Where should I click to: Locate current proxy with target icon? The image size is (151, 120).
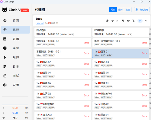tap(107, 21)
